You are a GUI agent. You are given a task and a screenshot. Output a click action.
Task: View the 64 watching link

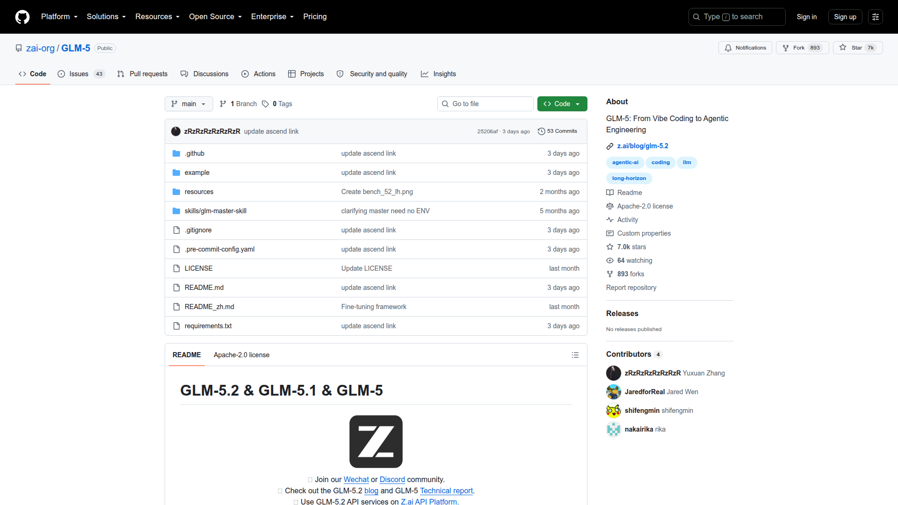click(x=630, y=260)
